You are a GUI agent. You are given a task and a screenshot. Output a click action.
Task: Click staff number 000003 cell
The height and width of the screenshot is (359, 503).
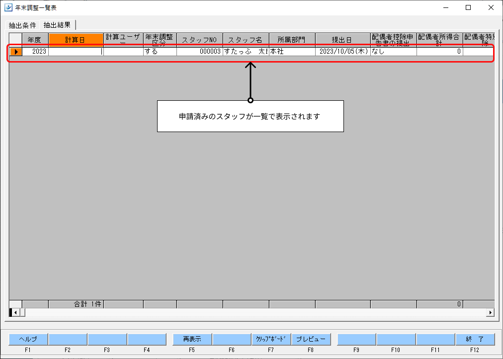point(200,51)
